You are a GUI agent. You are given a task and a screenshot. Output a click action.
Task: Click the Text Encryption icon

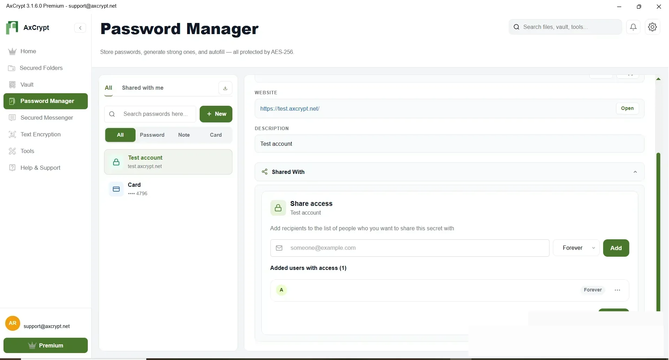(12, 135)
